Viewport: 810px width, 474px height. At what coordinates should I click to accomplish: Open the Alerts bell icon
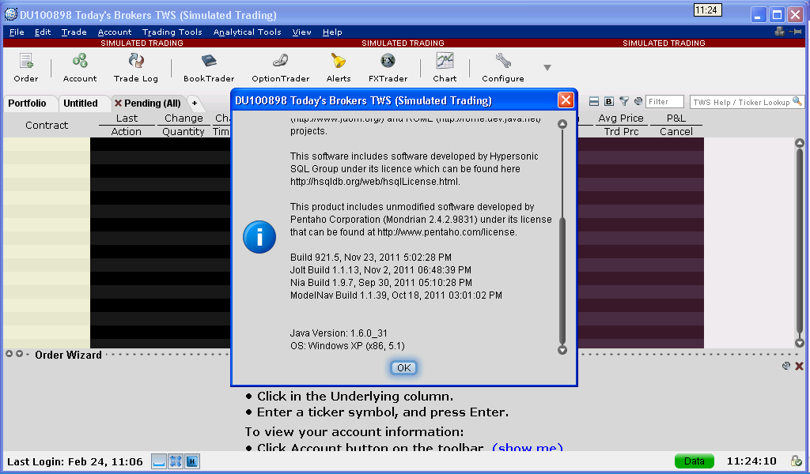pyautogui.click(x=339, y=68)
